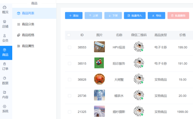Click the 名称 column header

tap(119, 35)
